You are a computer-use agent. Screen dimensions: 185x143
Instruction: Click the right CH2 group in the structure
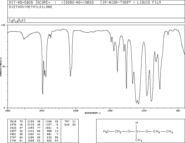point(157,131)
